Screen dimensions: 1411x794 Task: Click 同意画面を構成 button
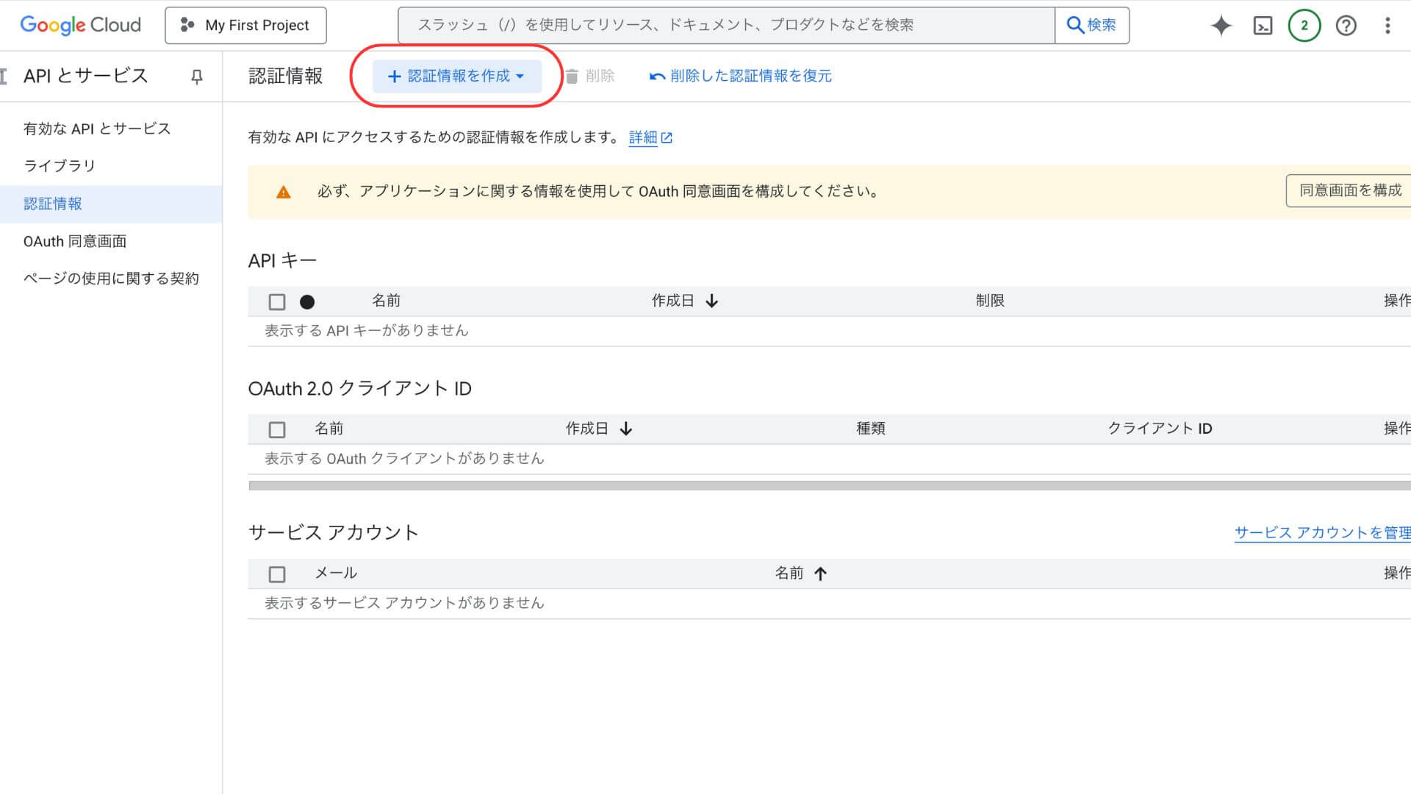pyautogui.click(x=1349, y=190)
